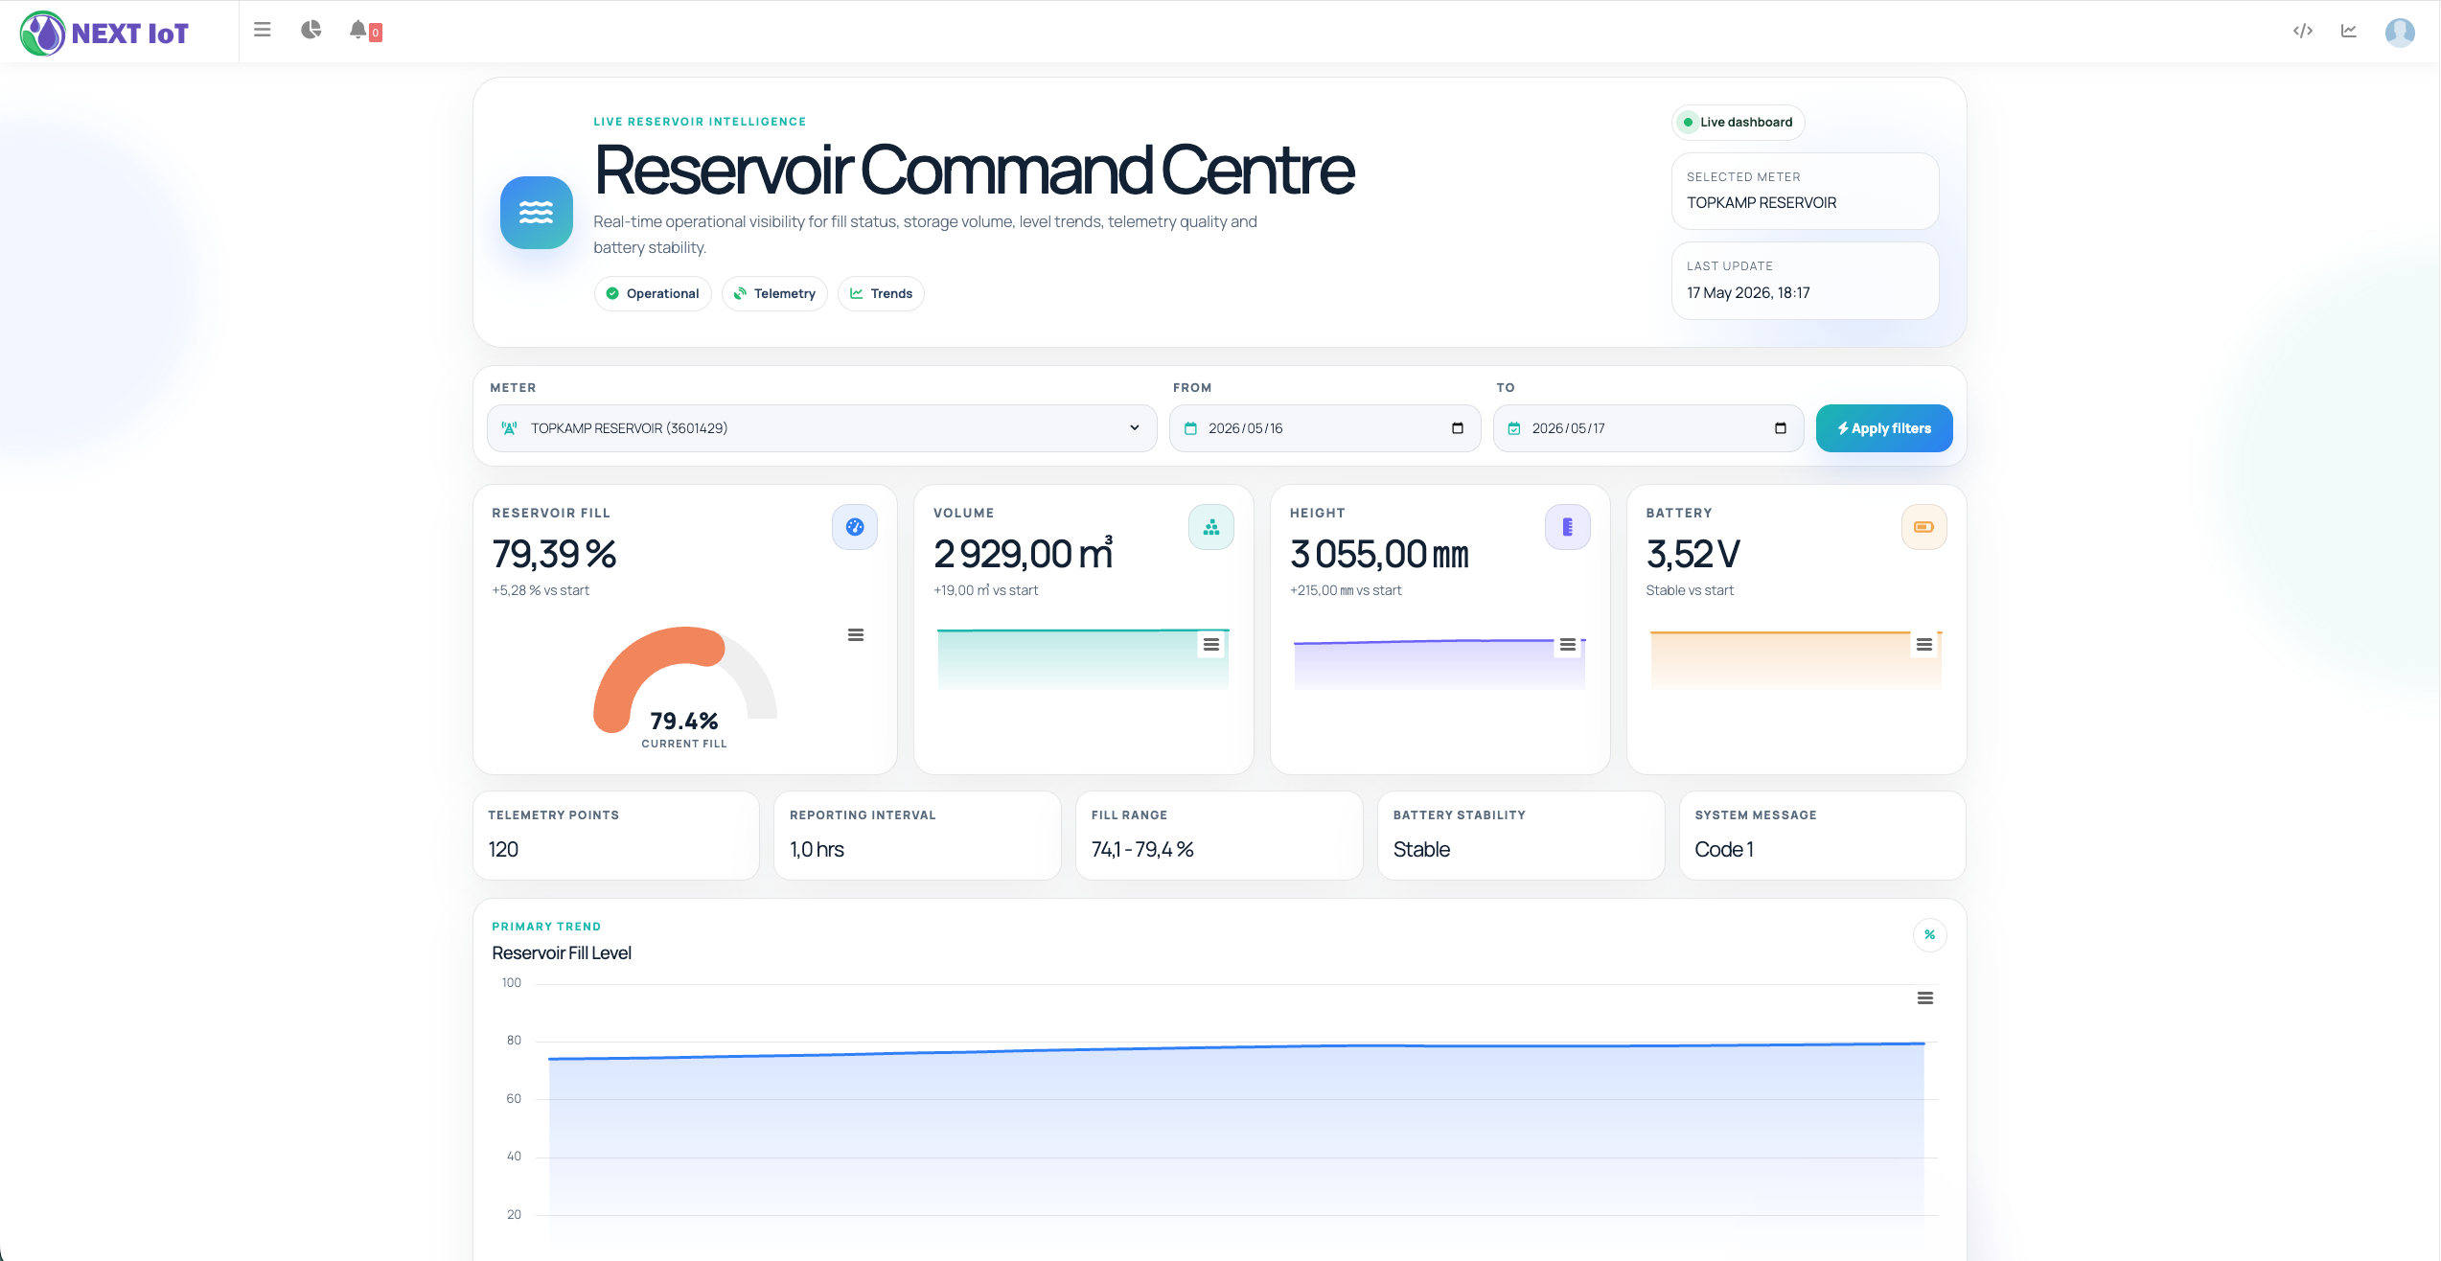2441x1261 pixels.
Task: Click the Height ruler icon
Action: [x=1567, y=527]
